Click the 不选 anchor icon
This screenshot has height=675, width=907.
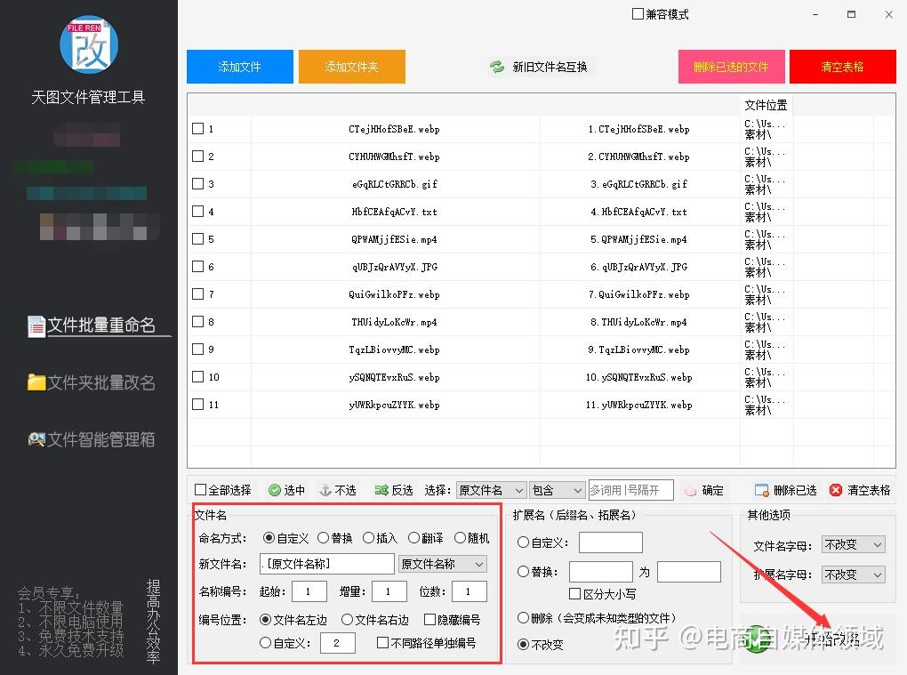click(x=325, y=489)
